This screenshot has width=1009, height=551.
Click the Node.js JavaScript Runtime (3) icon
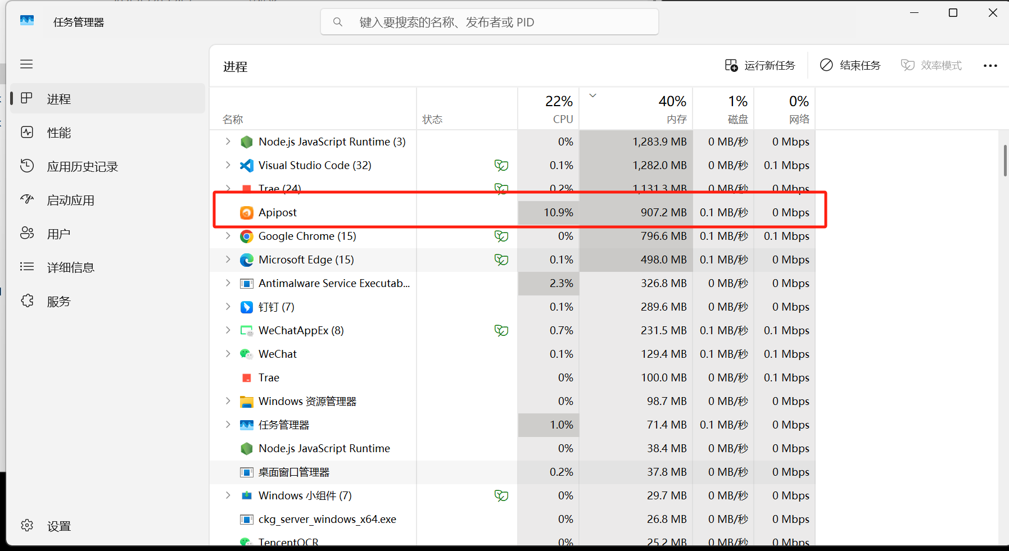point(246,142)
